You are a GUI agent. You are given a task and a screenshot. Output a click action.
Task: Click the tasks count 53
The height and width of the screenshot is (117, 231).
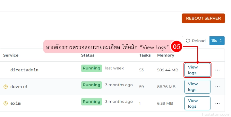click(x=141, y=70)
